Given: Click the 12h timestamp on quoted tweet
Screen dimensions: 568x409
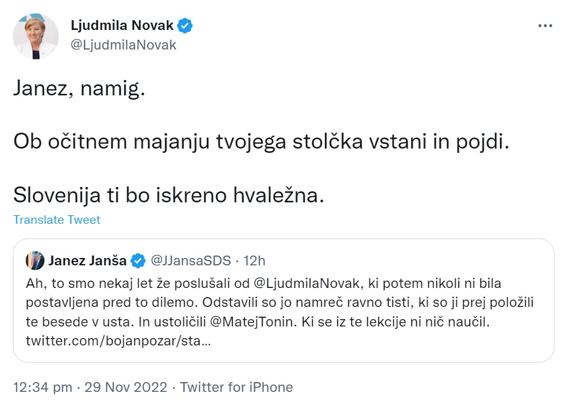Looking at the screenshot, I should coord(254,260).
